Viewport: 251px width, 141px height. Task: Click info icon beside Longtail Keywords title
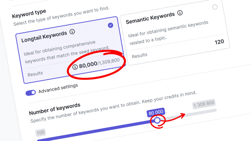[x=72, y=32]
